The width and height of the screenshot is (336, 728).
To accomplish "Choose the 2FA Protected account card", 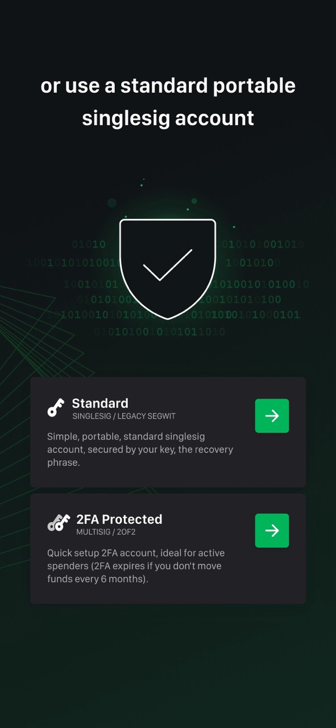I will (x=168, y=548).
